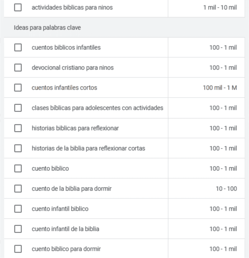Viewport: 249px width, 258px height.
Task: Tick devocional cristiano para ninos checkbox
Action: (x=18, y=68)
